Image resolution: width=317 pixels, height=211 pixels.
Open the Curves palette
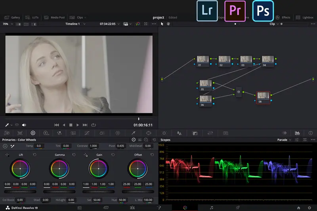[x=87, y=133]
